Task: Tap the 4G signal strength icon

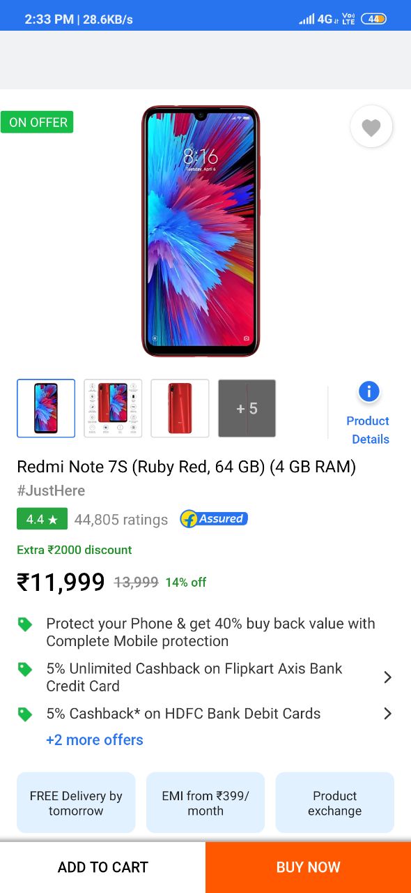Action: click(x=316, y=19)
